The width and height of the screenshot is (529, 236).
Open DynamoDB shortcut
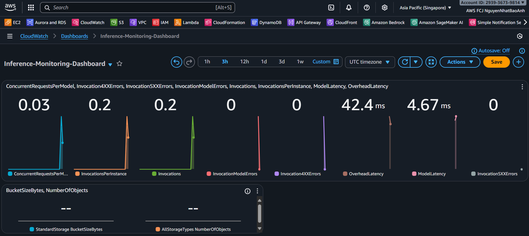click(x=266, y=23)
